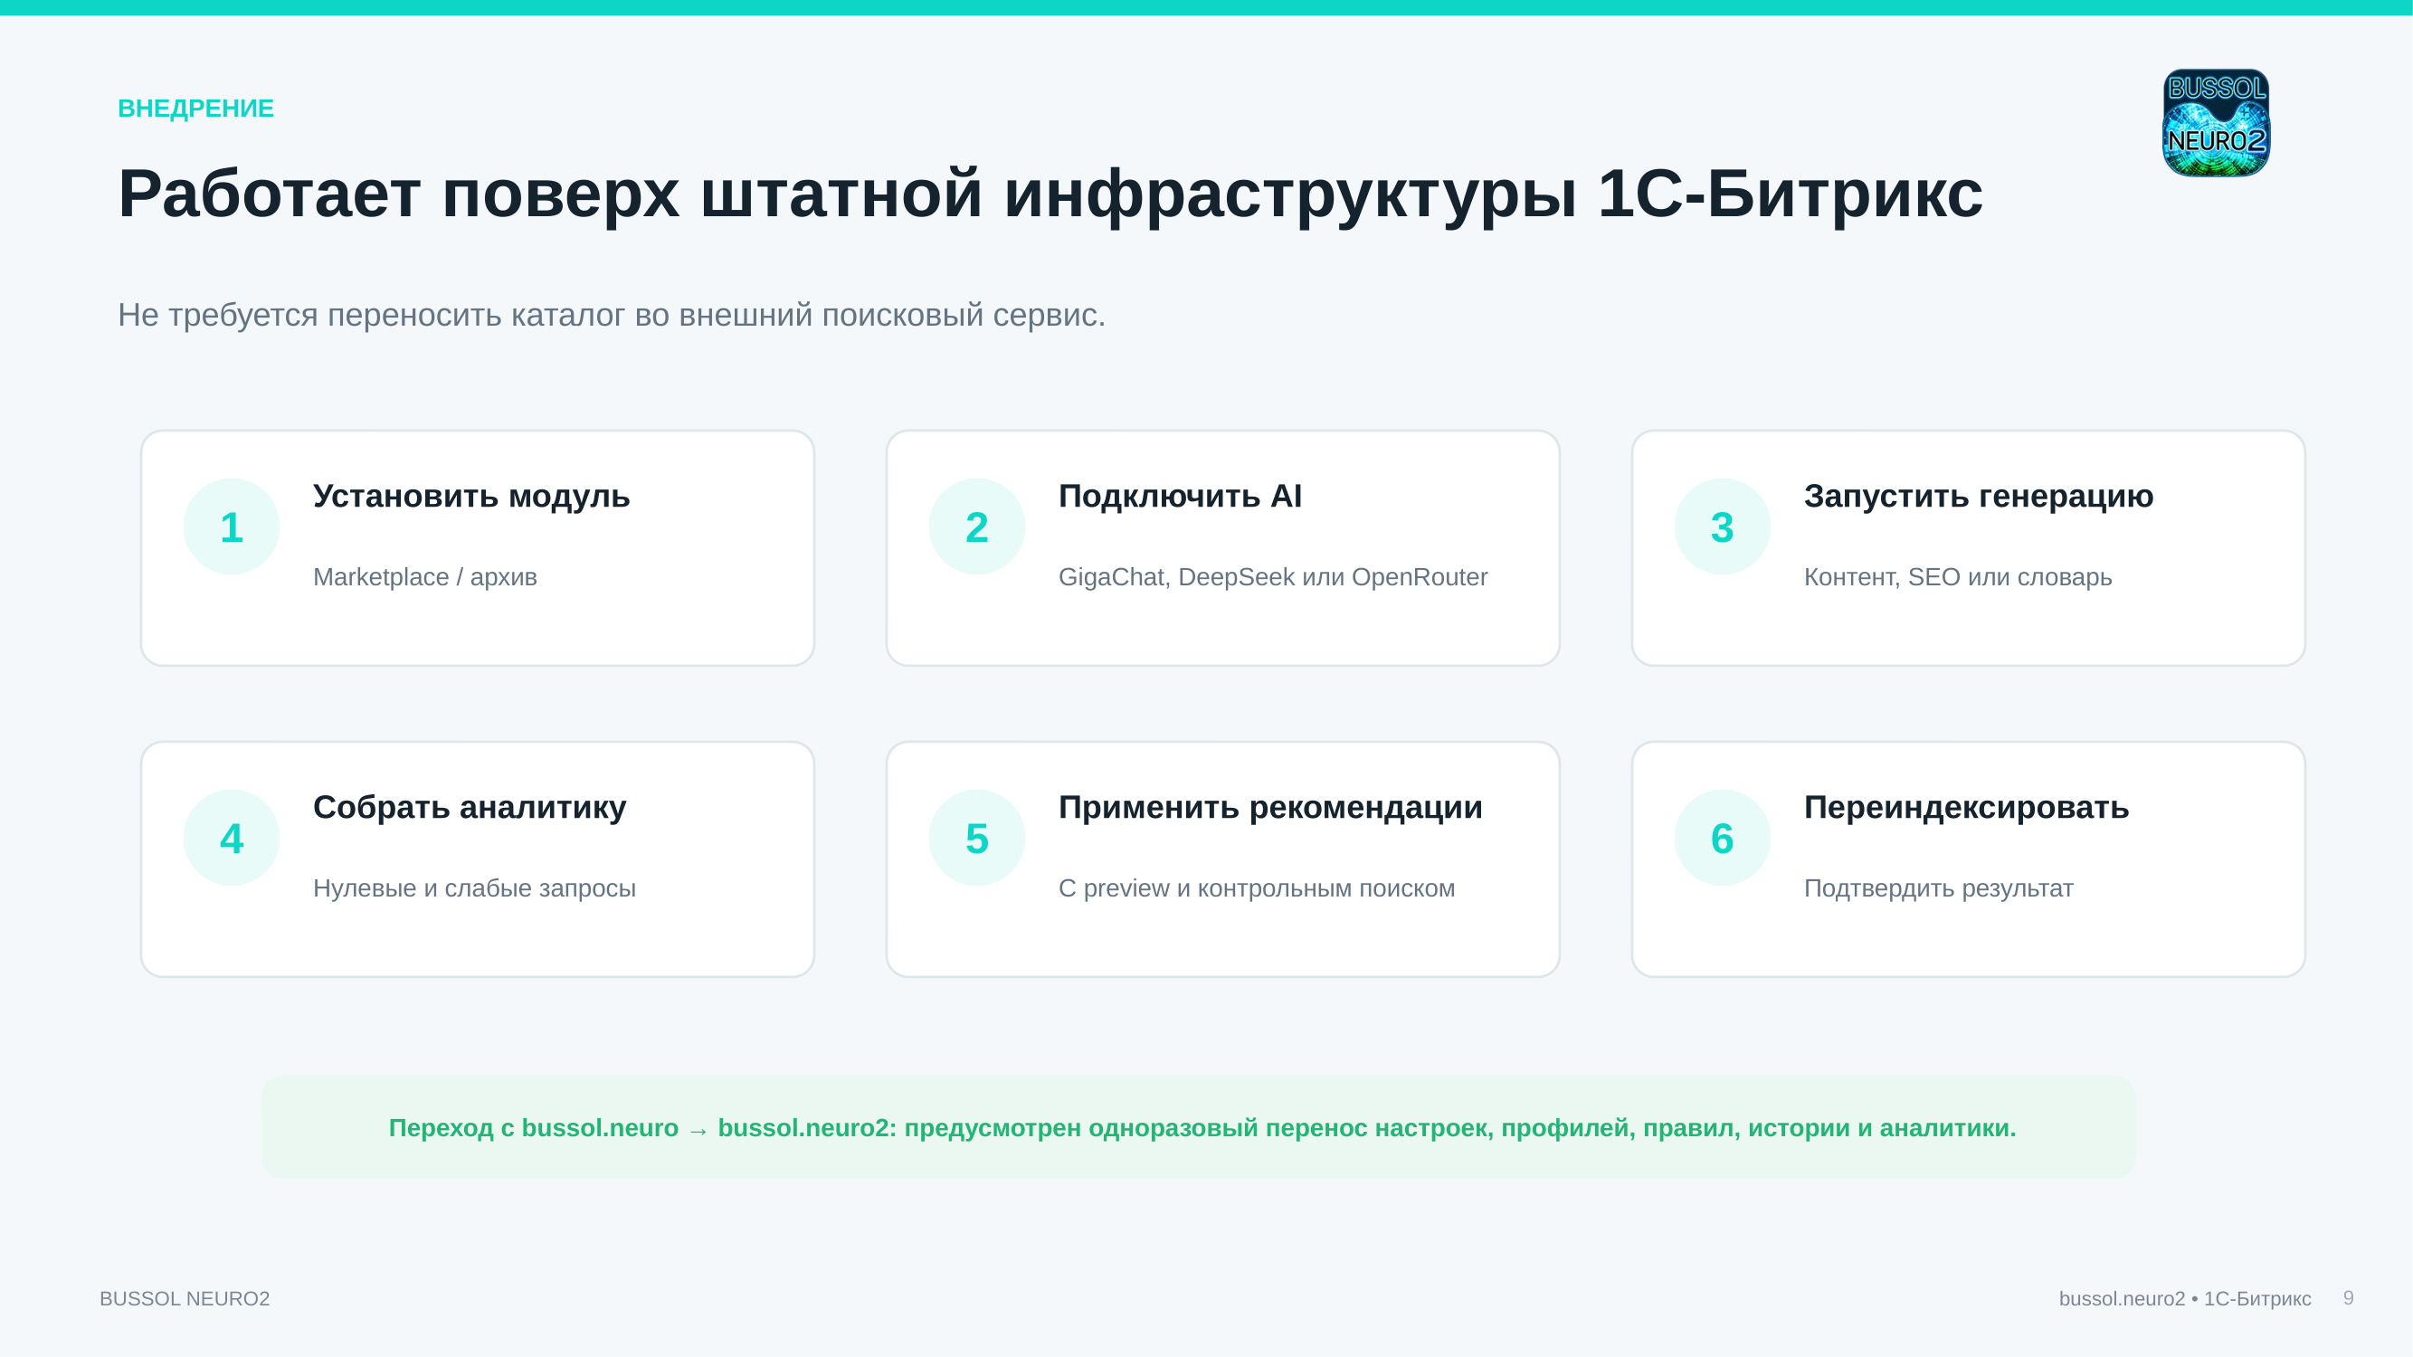This screenshot has height=1357, width=2413.
Task: Click the subtitle about внешний поисковый сервис
Action: click(612, 315)
